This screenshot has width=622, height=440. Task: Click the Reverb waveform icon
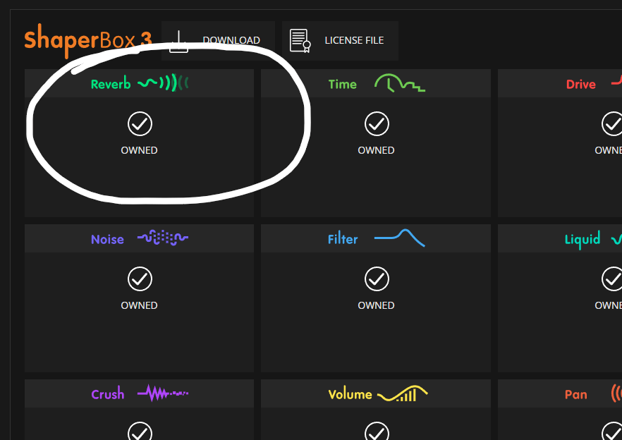tap(163, 83)
